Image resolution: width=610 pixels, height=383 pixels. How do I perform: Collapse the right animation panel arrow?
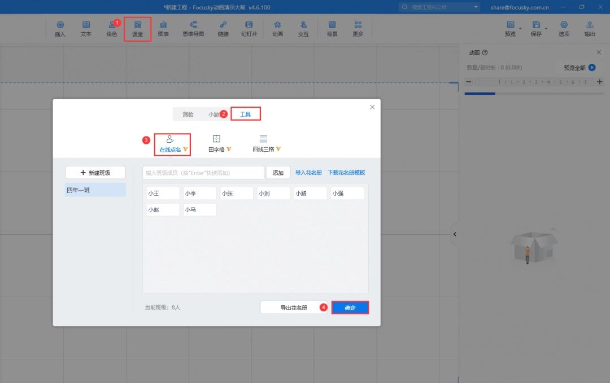click(x=455, y=234)
